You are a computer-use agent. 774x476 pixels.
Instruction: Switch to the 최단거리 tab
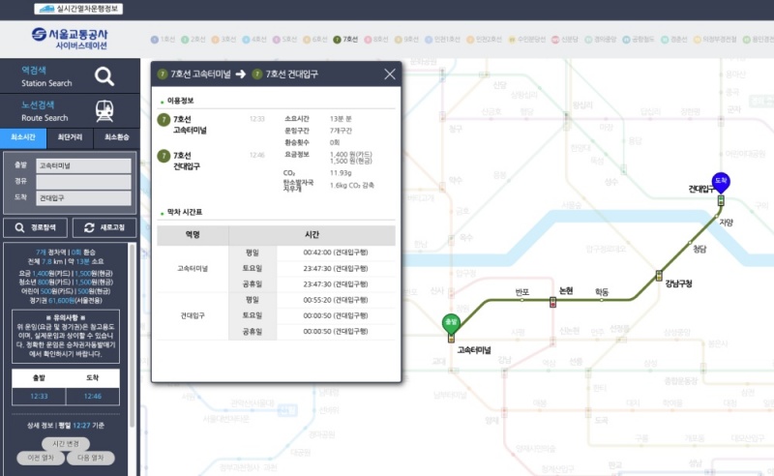(x=70, y=137)
